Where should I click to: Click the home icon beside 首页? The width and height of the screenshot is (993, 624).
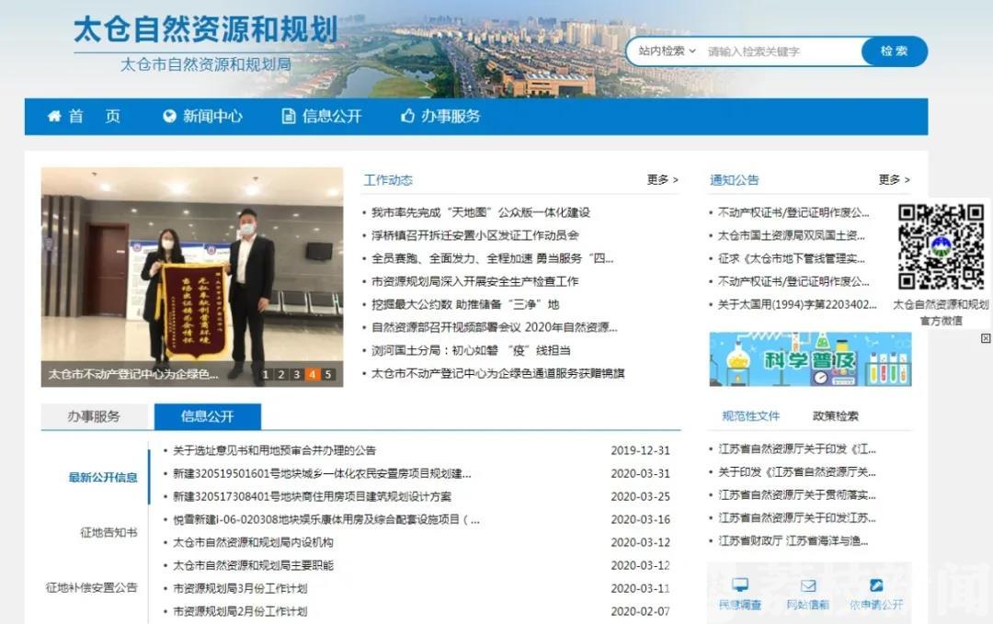point(54,116)
